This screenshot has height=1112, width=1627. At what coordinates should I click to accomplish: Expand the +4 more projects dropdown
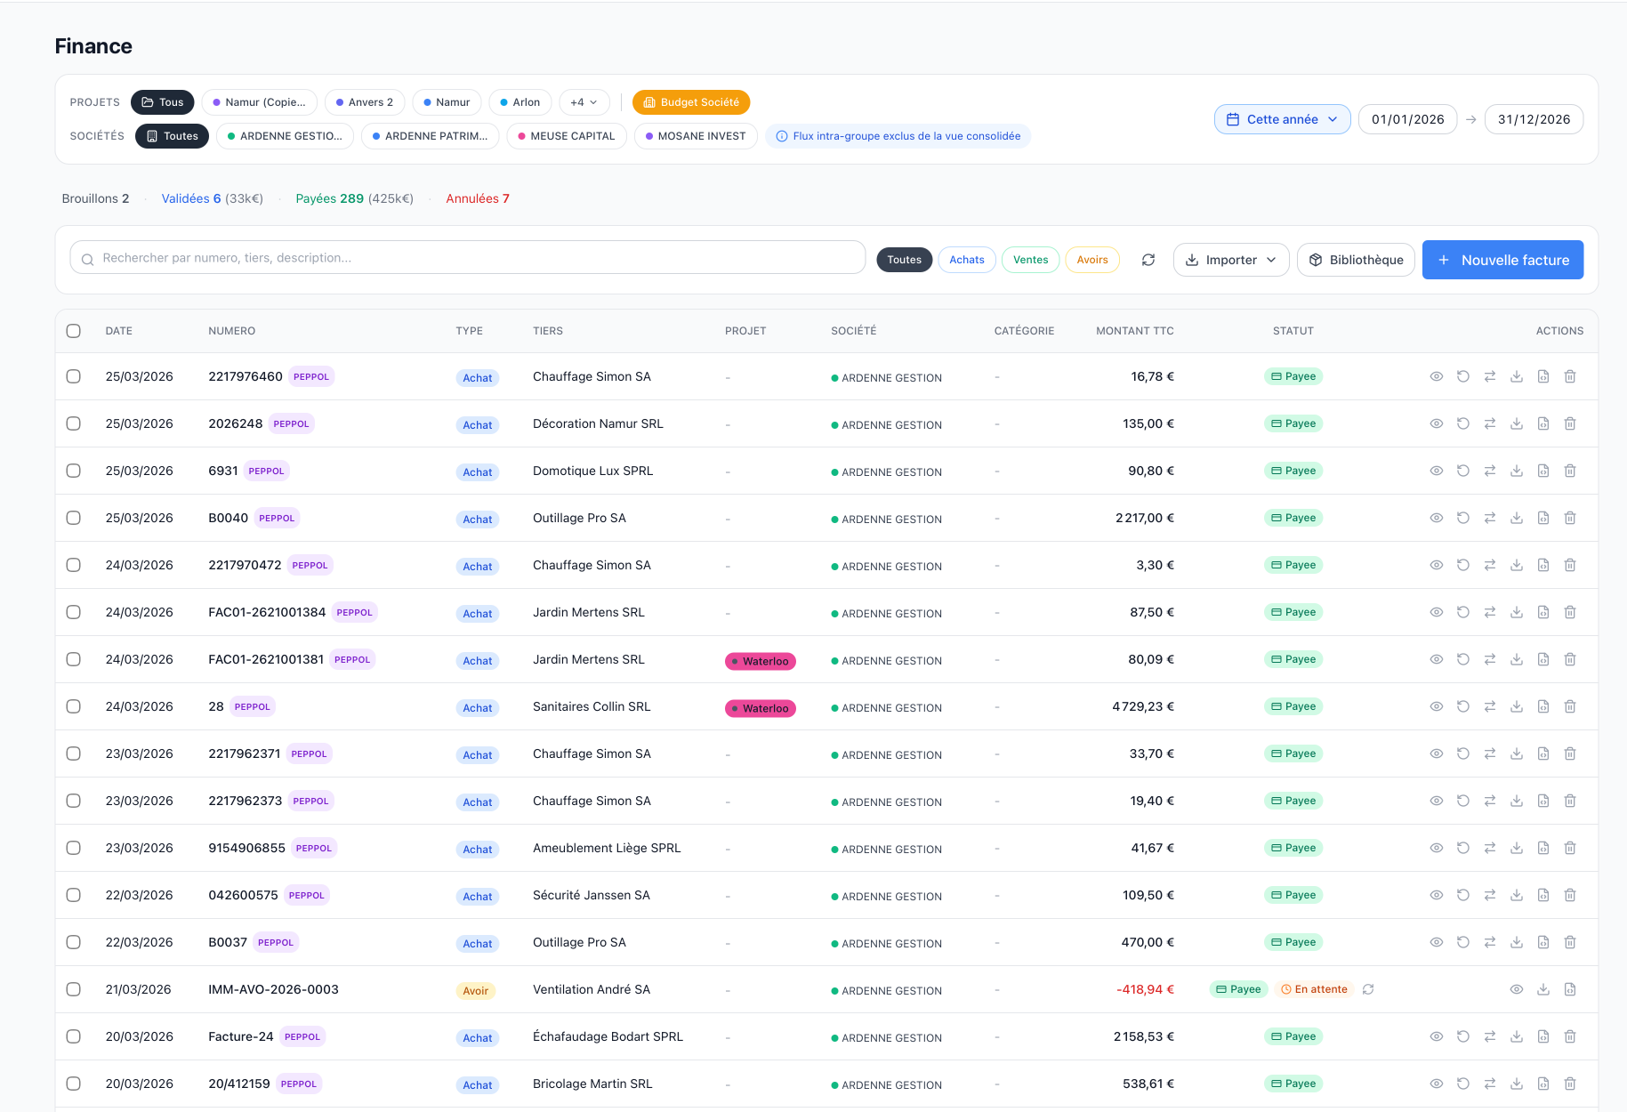[584, 102]
